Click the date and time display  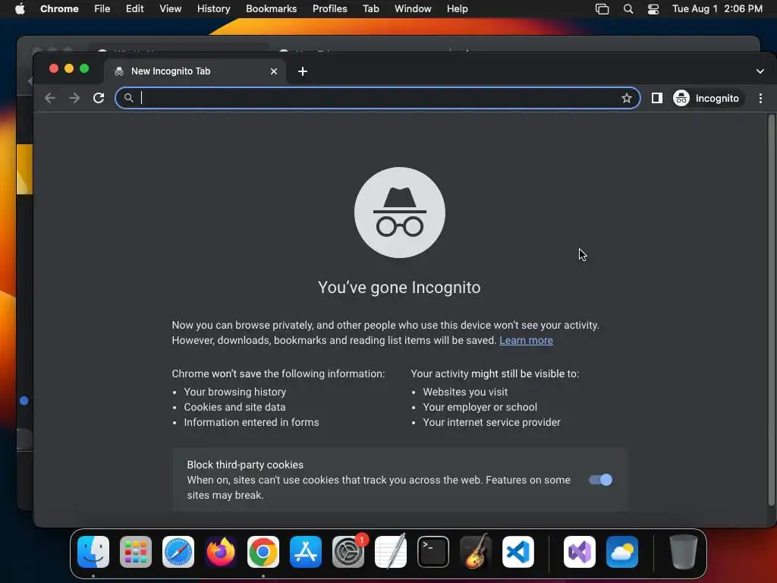(717, 9)
